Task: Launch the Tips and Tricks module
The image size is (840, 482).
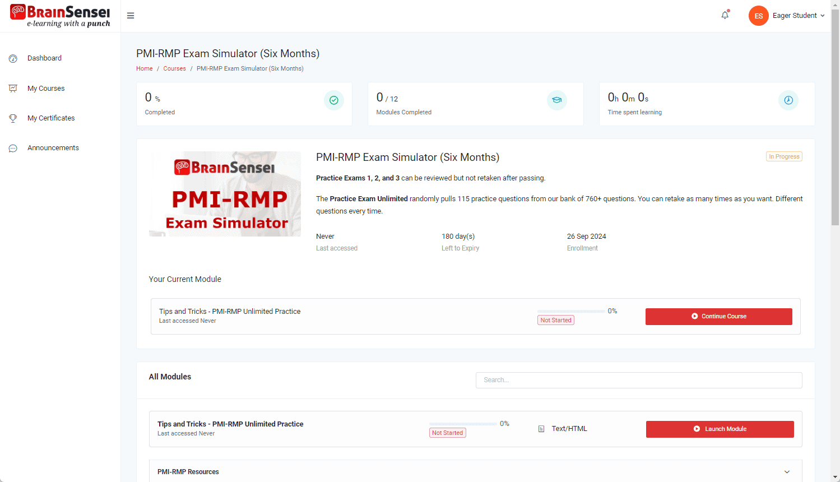Action: point(720,429)
